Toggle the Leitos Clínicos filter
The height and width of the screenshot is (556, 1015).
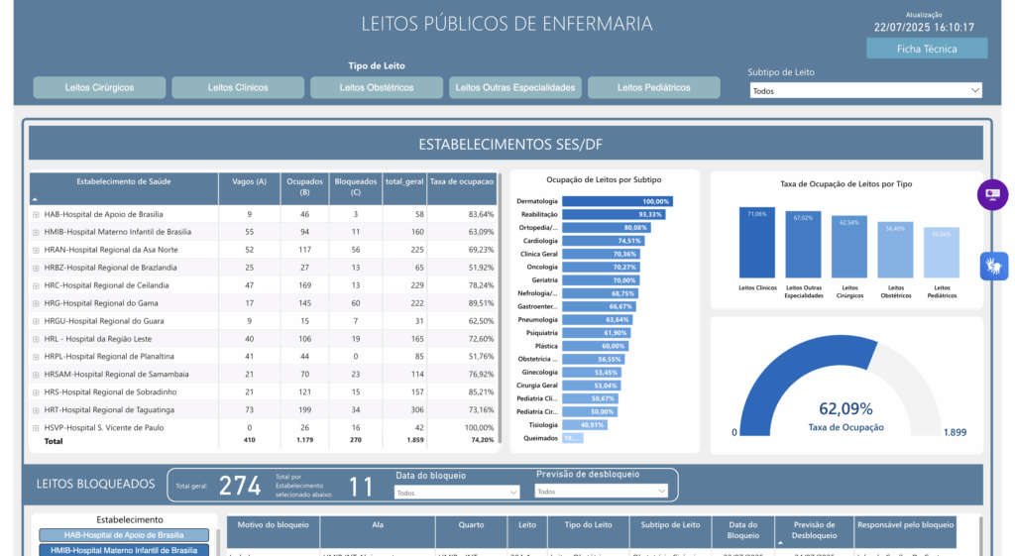click(238, 87)
